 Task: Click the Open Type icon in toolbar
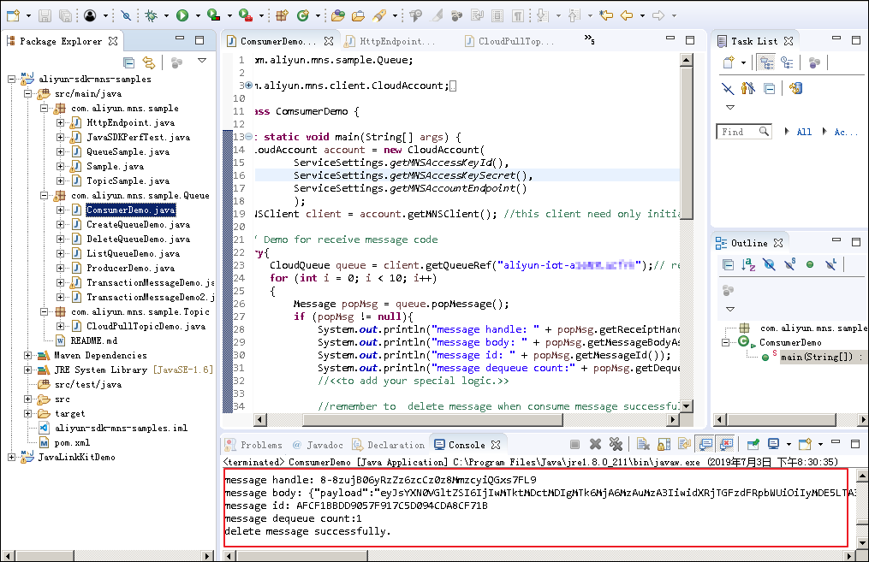click(337, 15)
